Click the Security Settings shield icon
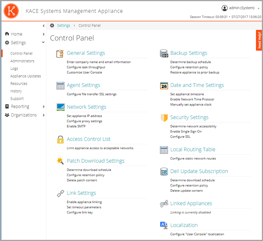The width and height of the screenshot is (263, 241). 164,118
